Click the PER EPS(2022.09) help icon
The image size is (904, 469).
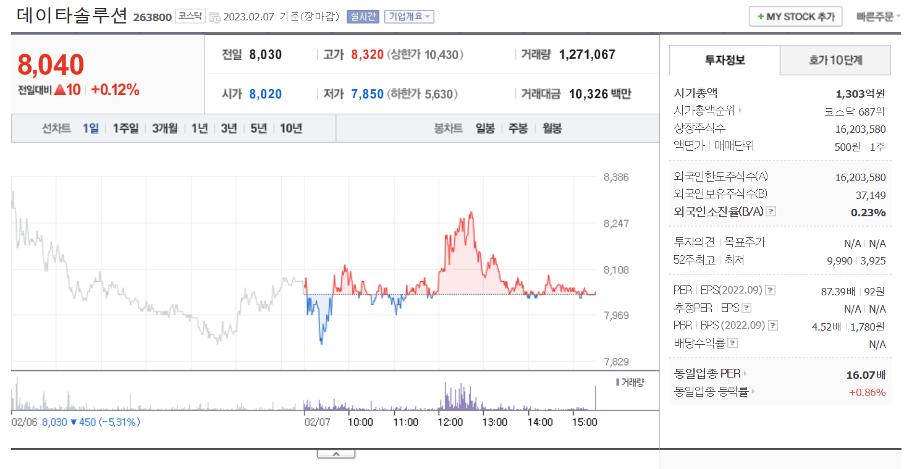(771, 290)
